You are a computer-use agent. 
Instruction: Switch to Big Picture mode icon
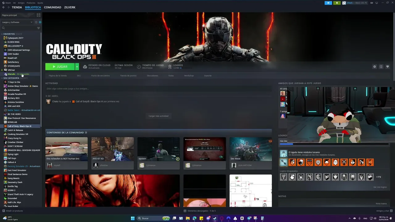(x=376, y=3)
